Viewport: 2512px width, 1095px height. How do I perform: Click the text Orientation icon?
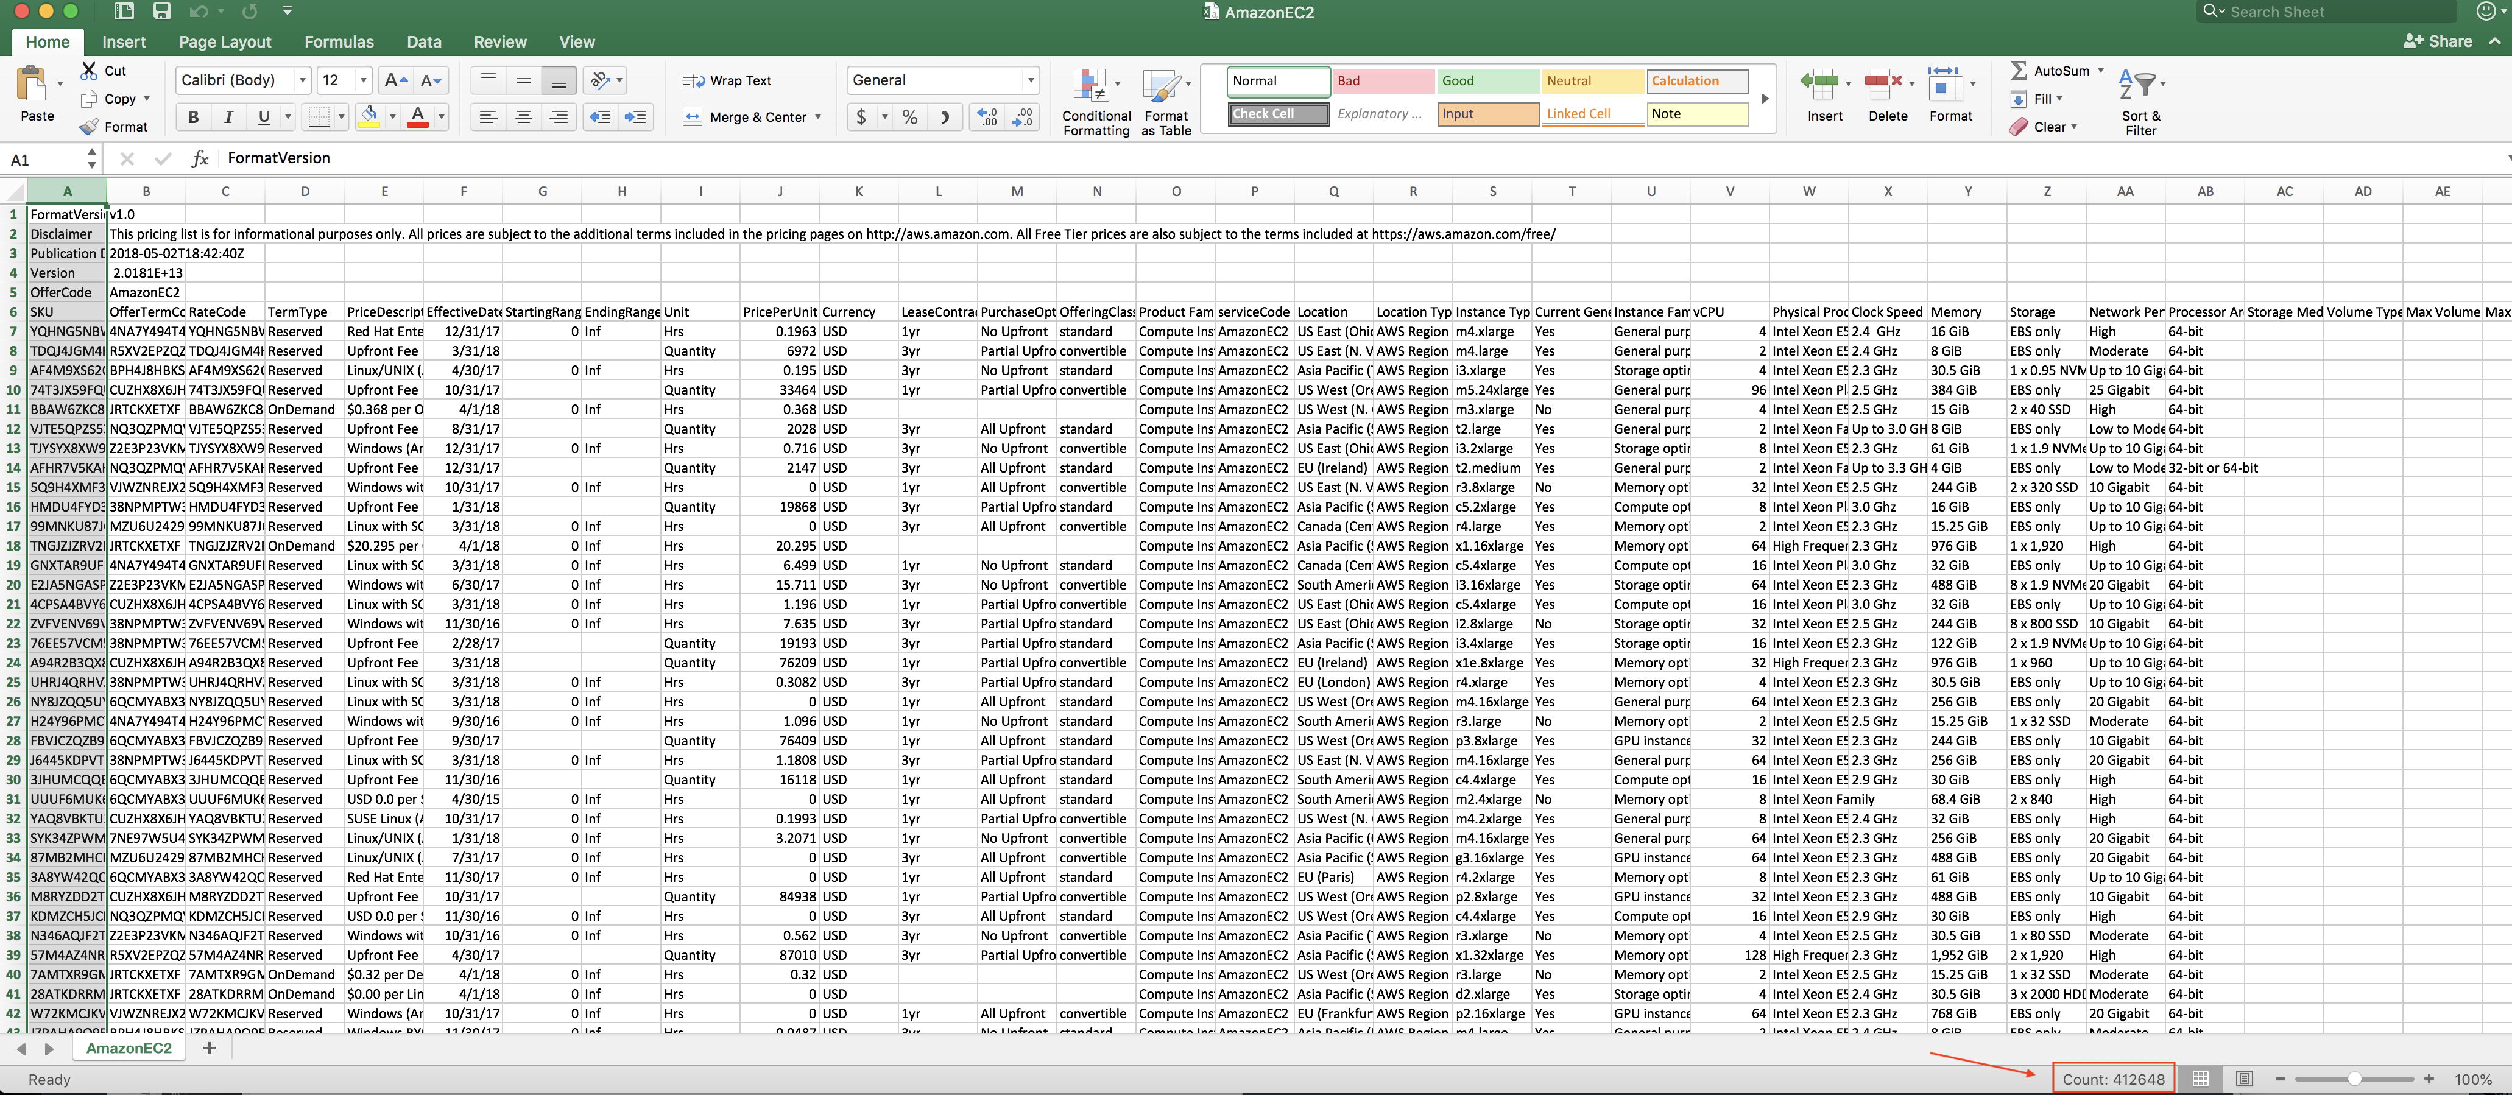point(601,80)
